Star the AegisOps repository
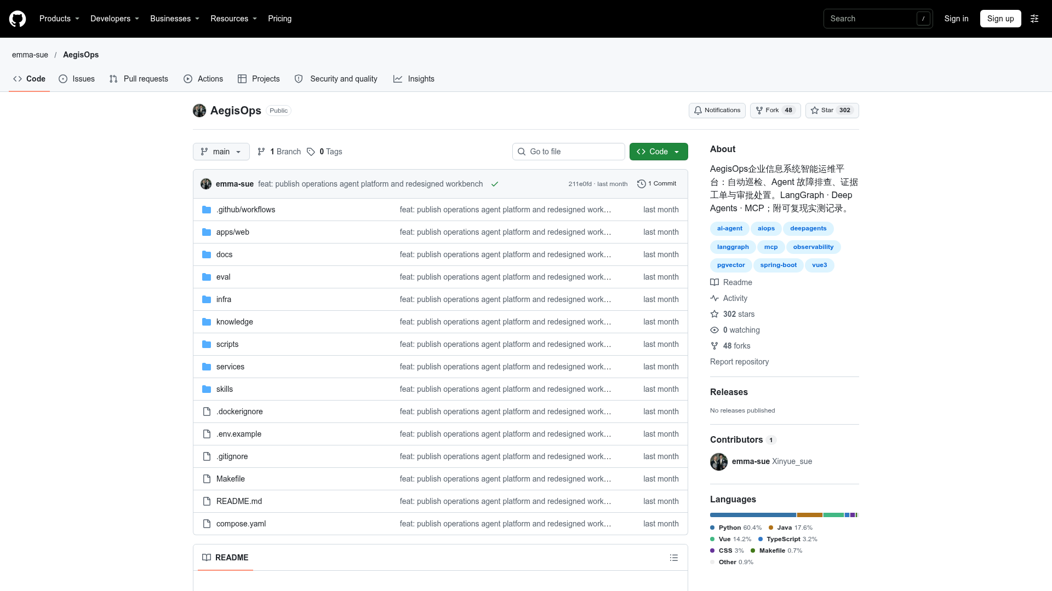1052x591 pixels. coord(832,111)
